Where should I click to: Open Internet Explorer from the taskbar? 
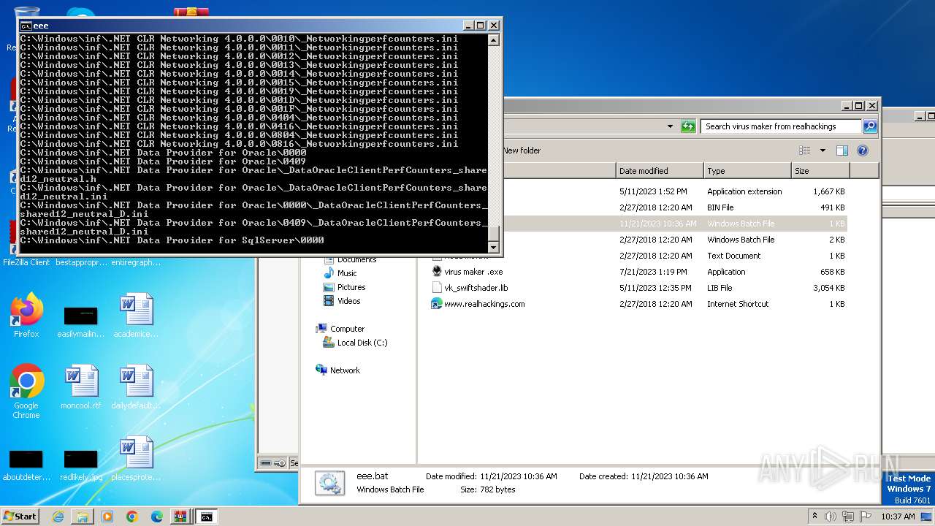coord(58,517)
